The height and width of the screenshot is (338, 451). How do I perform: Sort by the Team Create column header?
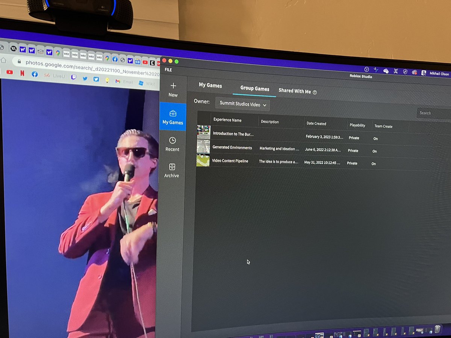(x=383, y=126)
